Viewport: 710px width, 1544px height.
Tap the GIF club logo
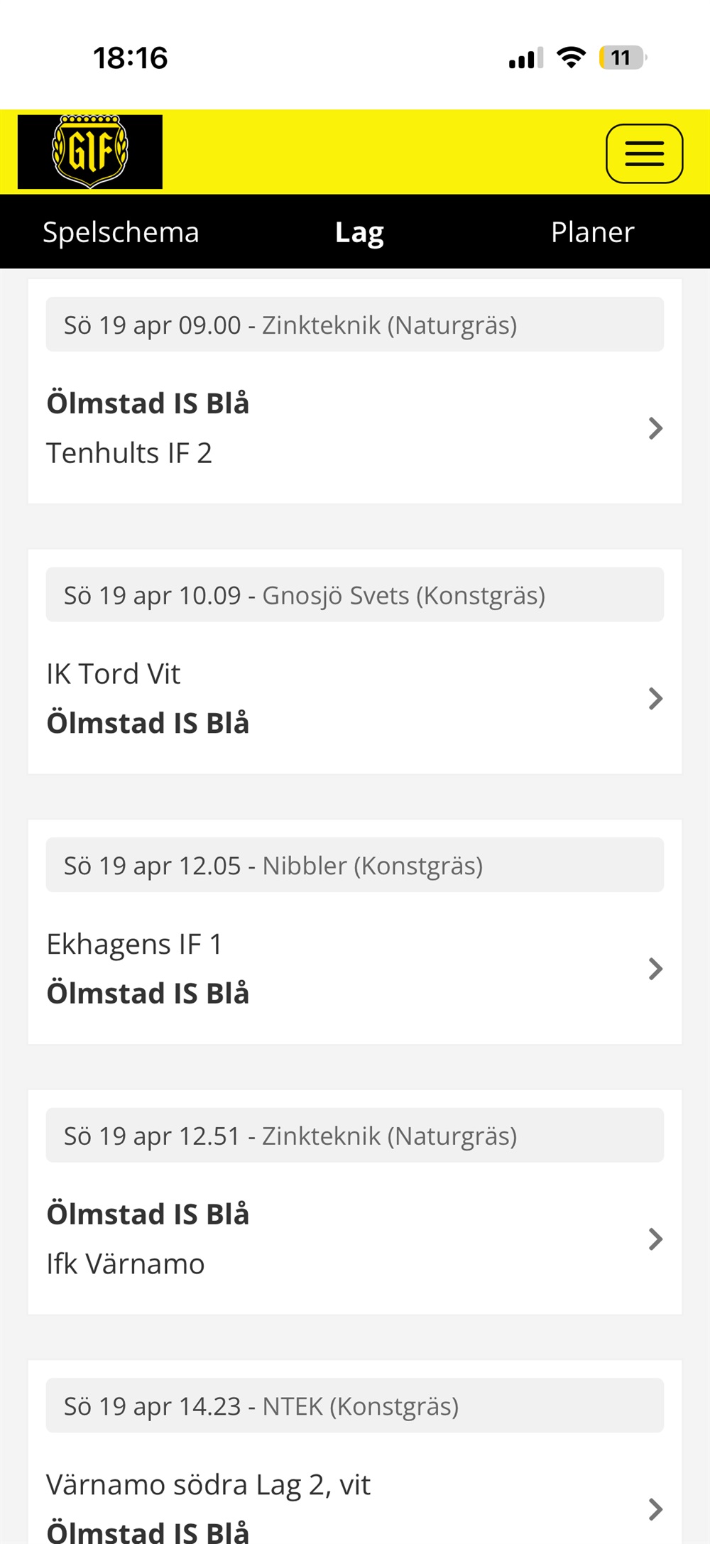point(90,152)
